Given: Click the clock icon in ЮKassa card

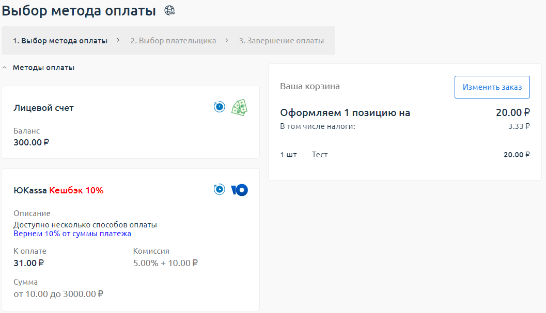Looking at the screenshot, I should (220, 190).
